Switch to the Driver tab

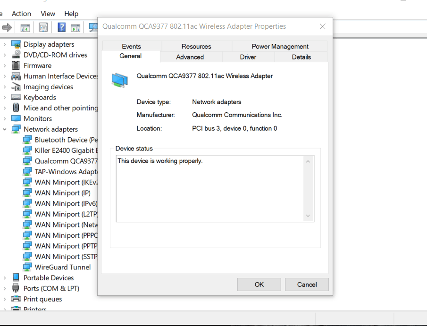pos(248,57)
